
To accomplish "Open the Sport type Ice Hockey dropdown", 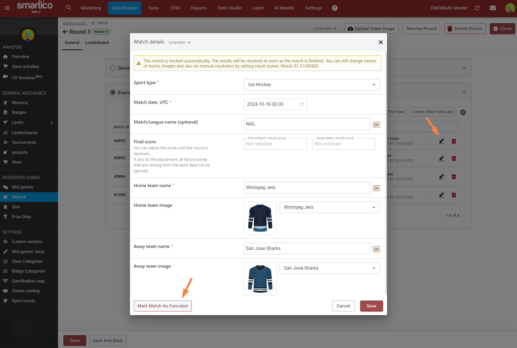I will pos(312,85).
